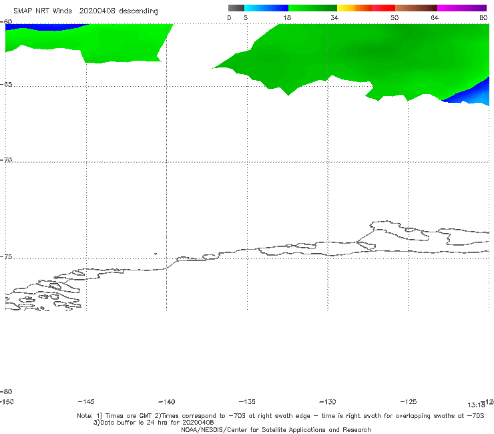Click the large coastline island outline near -125
The height and width of the screenshot is (434, 494).
399,231
